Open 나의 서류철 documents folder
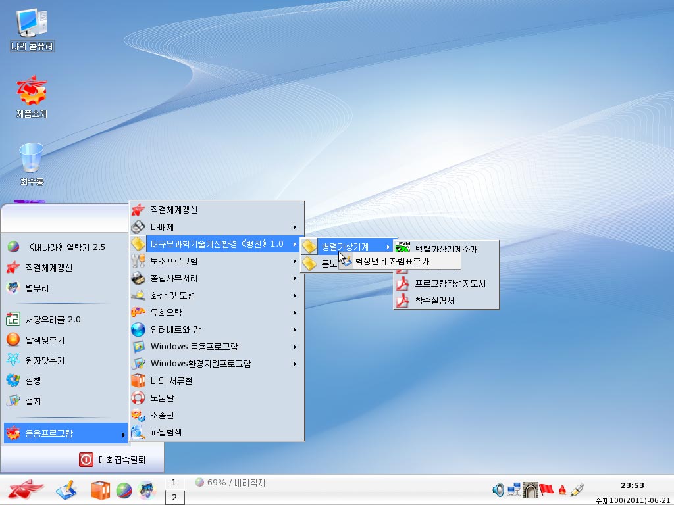Screen dimensions: 674x505 [216, 381]
